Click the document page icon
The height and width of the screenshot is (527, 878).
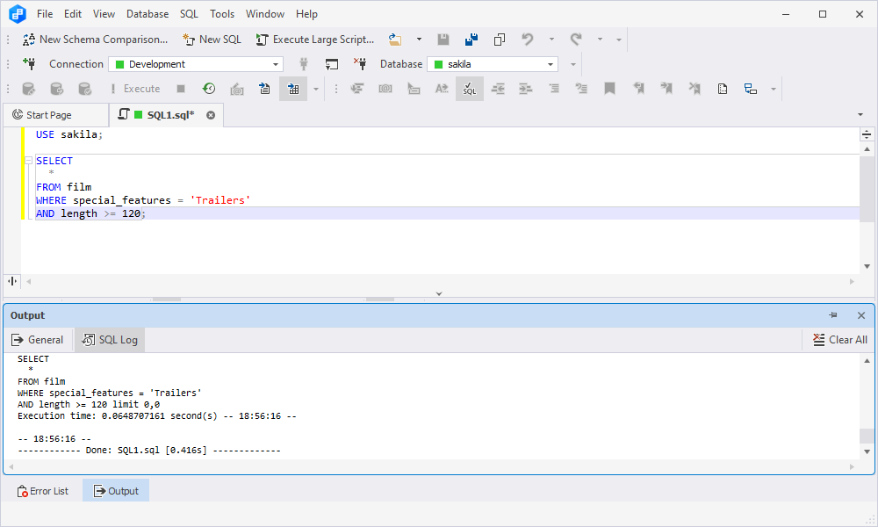pos(723,89)
